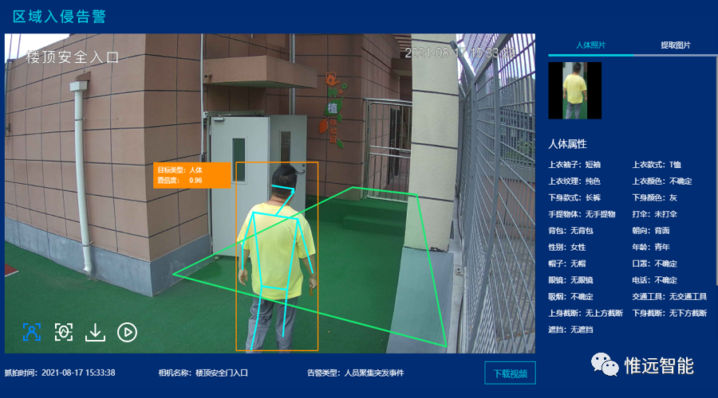Click the 上衣款式: T恤 attribute
Image resolution: width=718 pixels, height=398 pixels.
click(657, 165)
